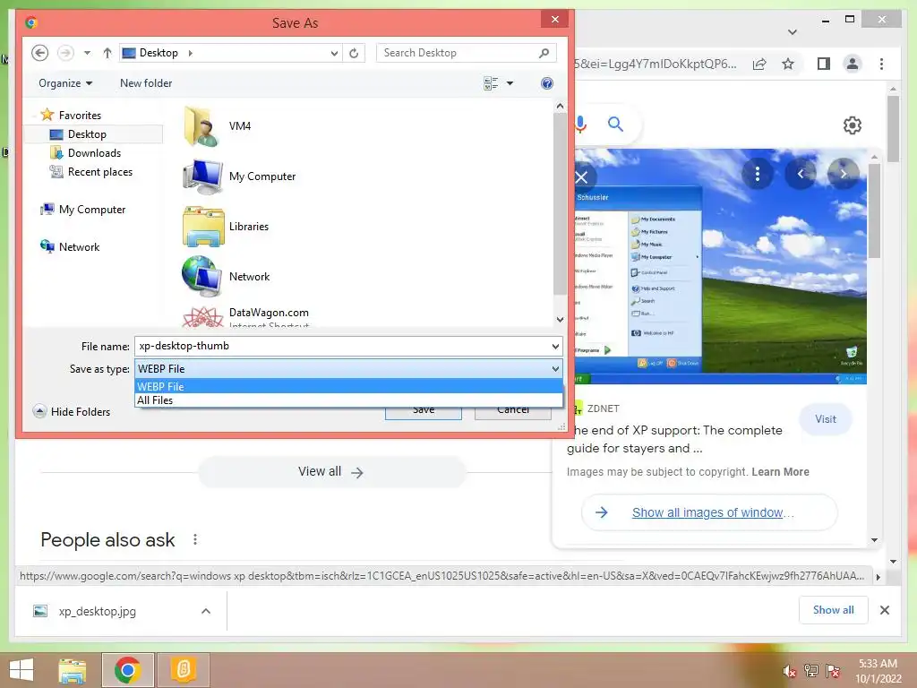Open Chrome tab search chevron
This screenshot has height=688, width=917.
[793, 32]
